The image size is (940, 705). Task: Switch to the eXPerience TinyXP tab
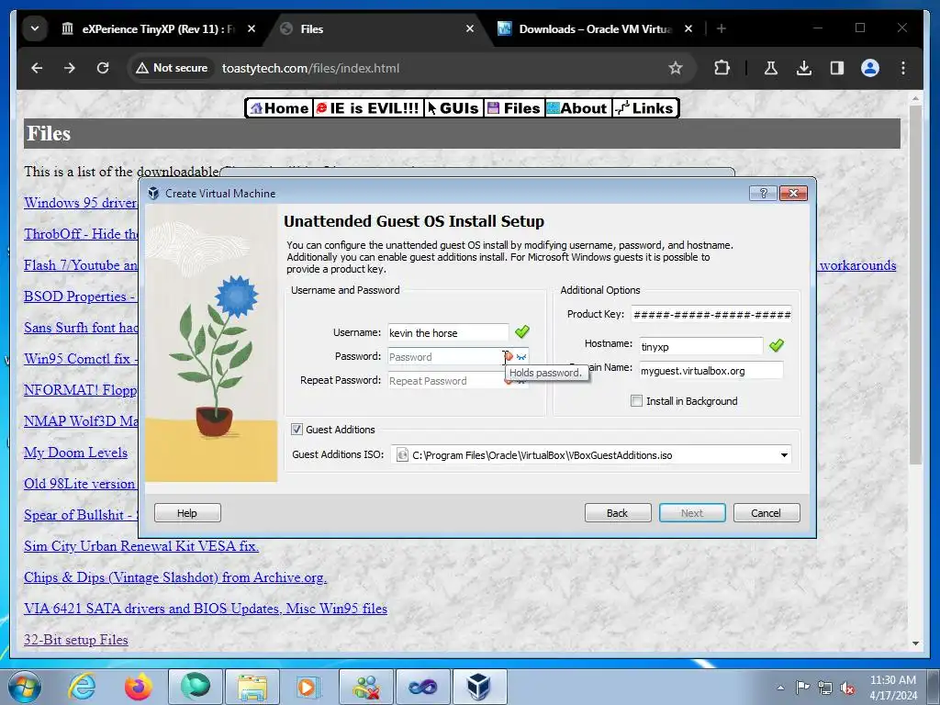[158, 28]
